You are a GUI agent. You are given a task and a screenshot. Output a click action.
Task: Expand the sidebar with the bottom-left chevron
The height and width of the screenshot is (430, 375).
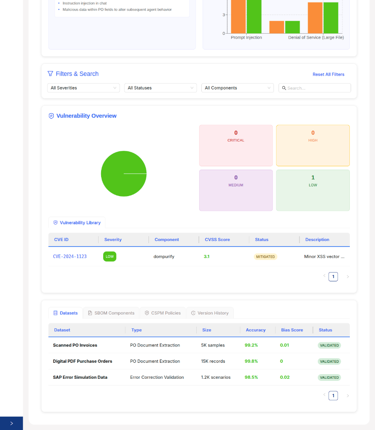click(11, 423)
